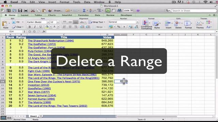Open the Apple menu
The image size is (218, 122).
5,2
